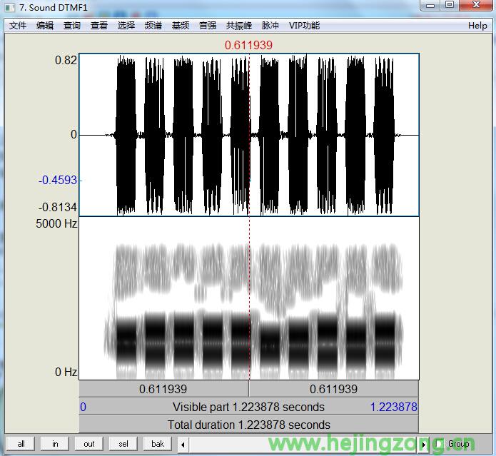Open the 选择 (Select) menu
The height and width of the screenshot is (456, 496).
(x=126, y=26)
